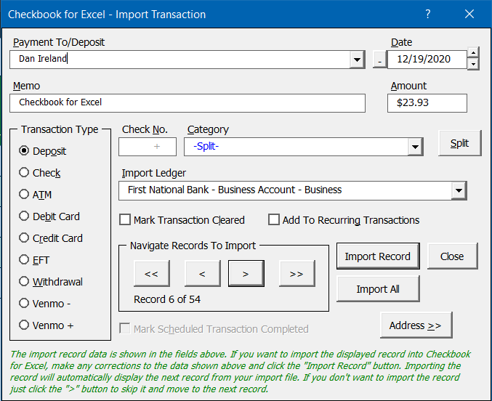Close the Import Transaction dialog window
Viewport: 492px width, 401px height.
click(469, 14)
